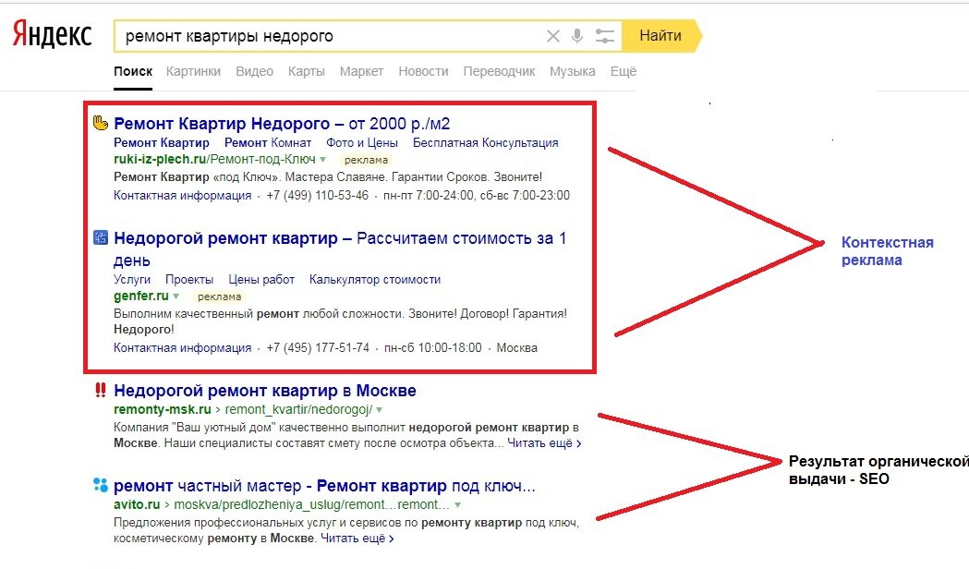Image resolution: width=969 pixels, height=569 pixels.
Task: Switch to the Поиск tab
Action: tap(133, 71)
